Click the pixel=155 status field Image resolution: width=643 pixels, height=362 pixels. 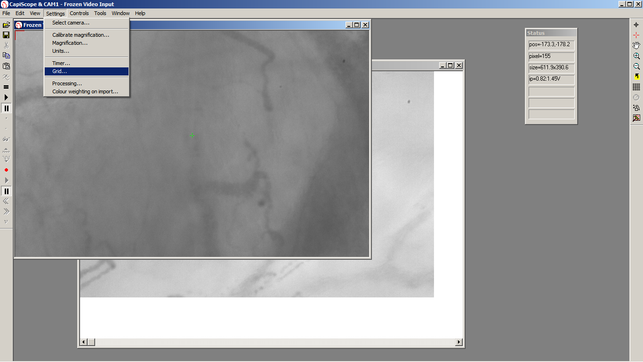click(551, 56)
